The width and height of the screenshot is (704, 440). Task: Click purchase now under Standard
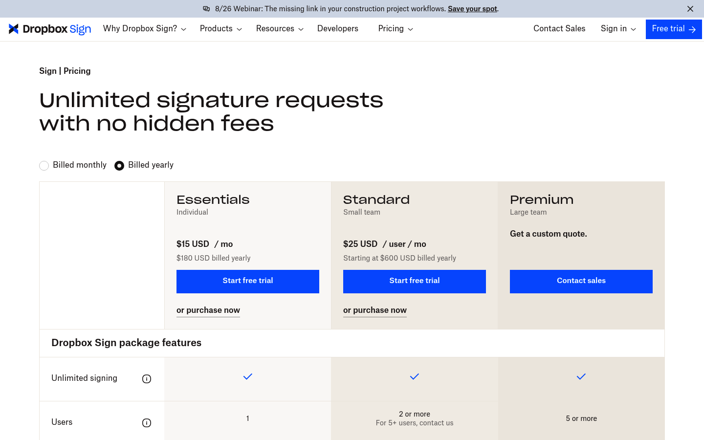[x=375, y=310]
